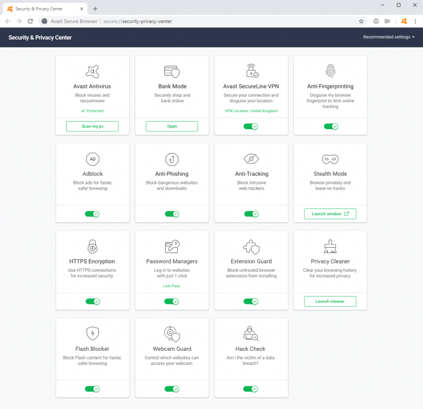The height and width of the screenshot is (409, 423).
Task: Click the Stealth Mode mask icon
Action: tap(330, 159)
